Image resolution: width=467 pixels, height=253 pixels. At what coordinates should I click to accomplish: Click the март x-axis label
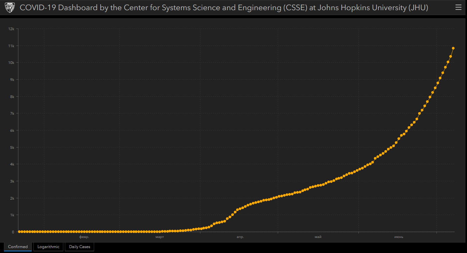(160, 237)
